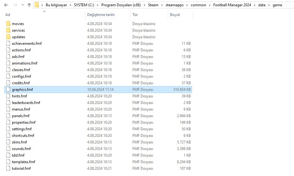Select panels.fmf file icon
Screen dimensions: 294x176
tap(8, 116)
